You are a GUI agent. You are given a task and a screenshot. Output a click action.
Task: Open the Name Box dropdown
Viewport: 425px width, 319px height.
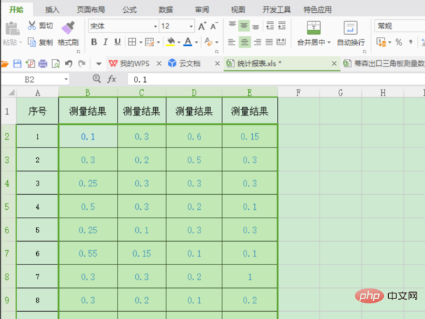click(x=66, y=79)
